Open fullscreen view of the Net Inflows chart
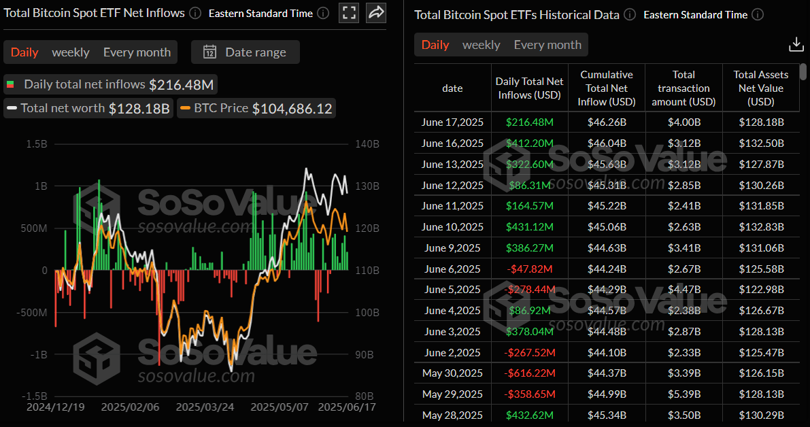Screen dimensions: 810x427 tap(349, 13)
